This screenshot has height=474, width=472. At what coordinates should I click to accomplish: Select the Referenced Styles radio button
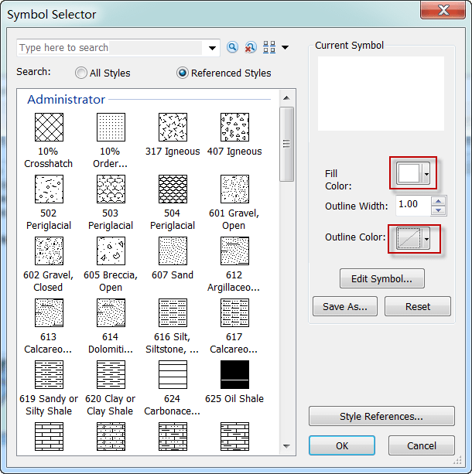pos(183,73)
